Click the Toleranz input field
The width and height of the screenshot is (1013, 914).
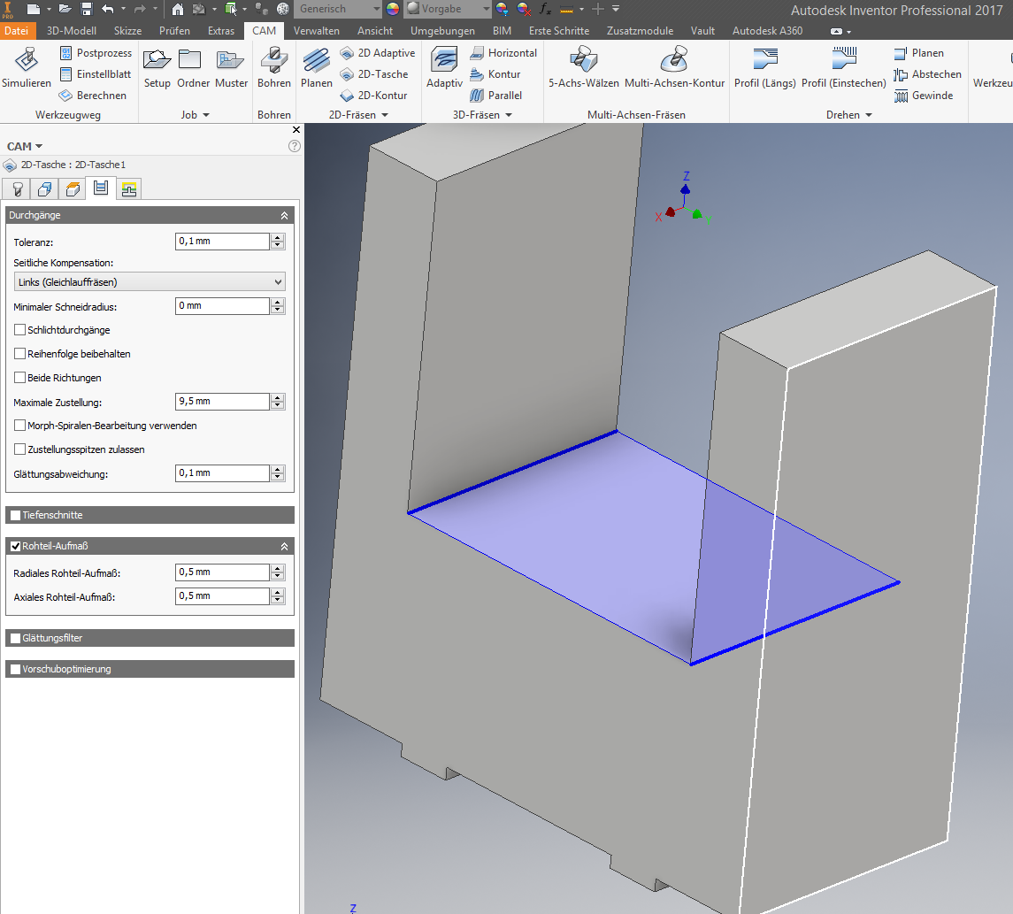(x=222, y=241)
